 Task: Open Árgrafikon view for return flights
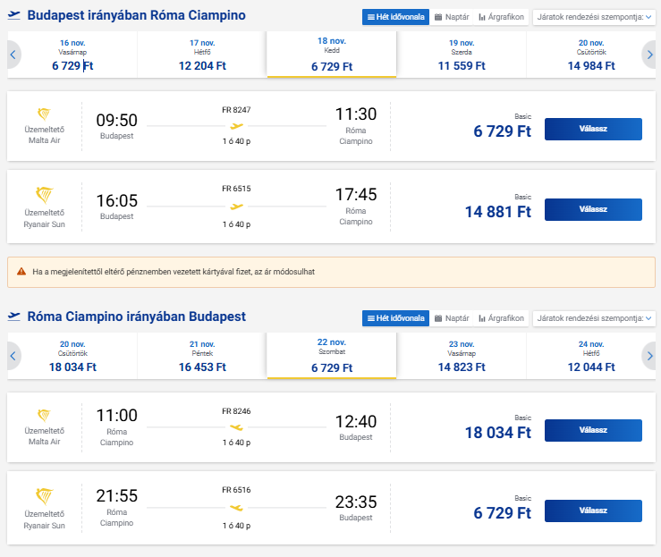pyautogui.click(x=501, y=318)
